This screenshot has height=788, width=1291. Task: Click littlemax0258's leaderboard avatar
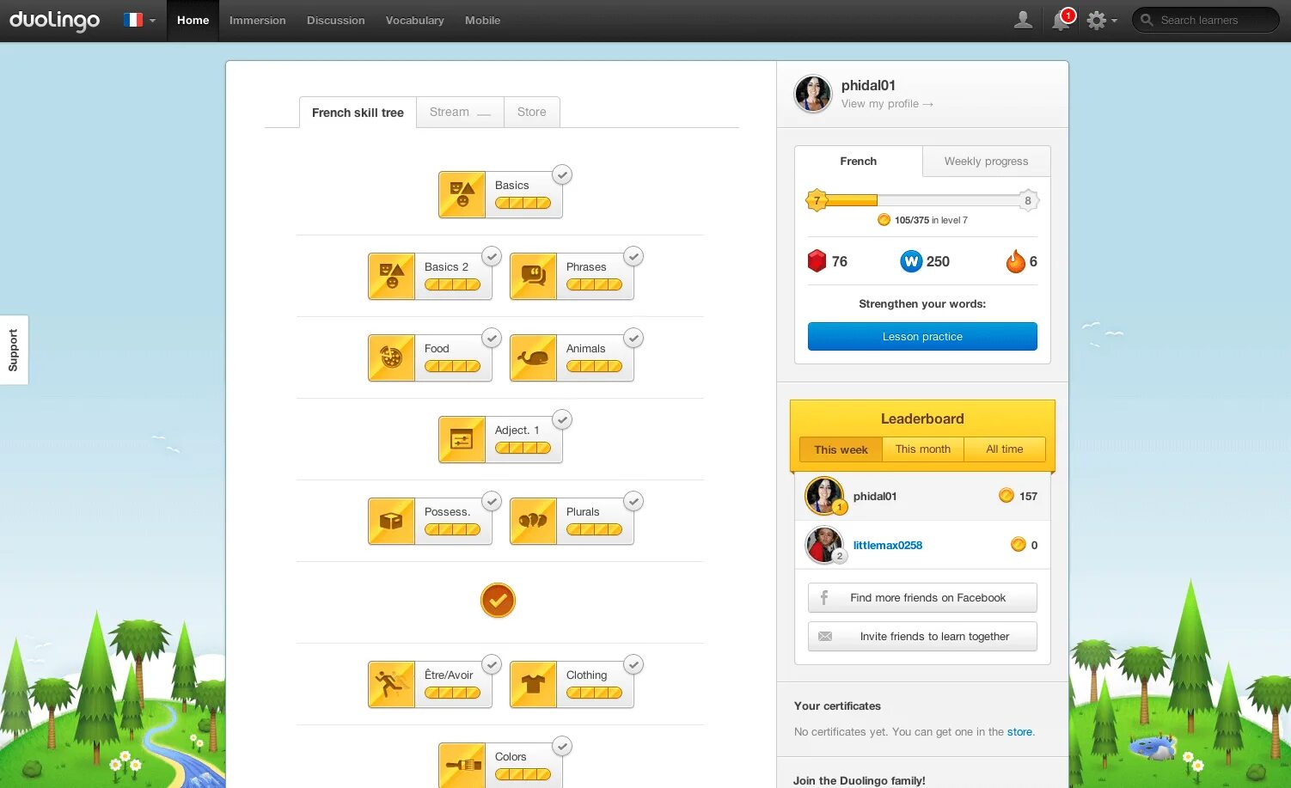coord(824,545)
